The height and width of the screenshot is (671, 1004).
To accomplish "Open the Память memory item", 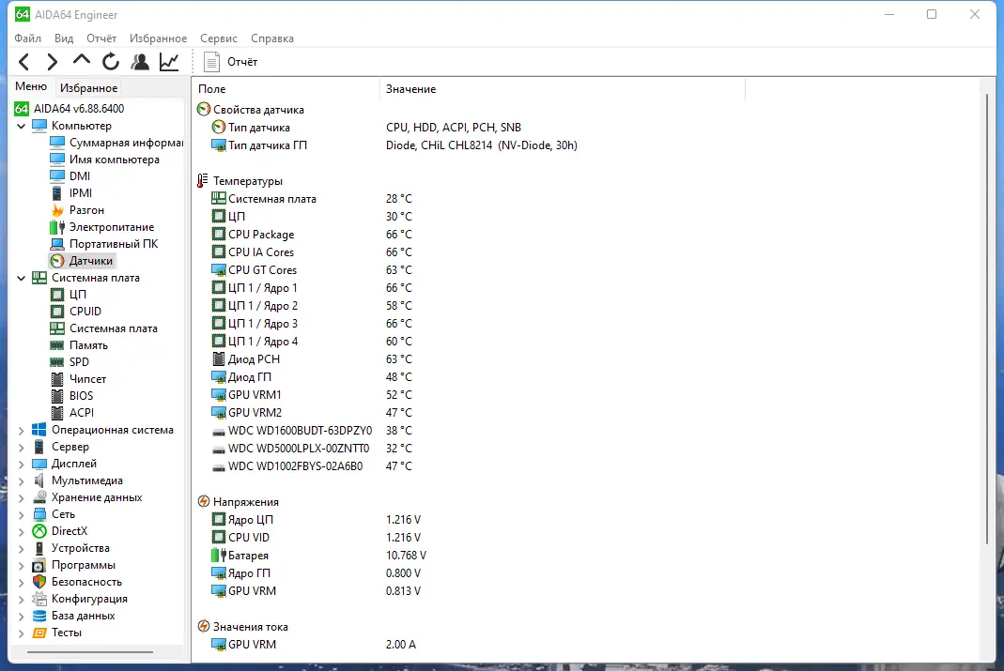I will [80, 345].
